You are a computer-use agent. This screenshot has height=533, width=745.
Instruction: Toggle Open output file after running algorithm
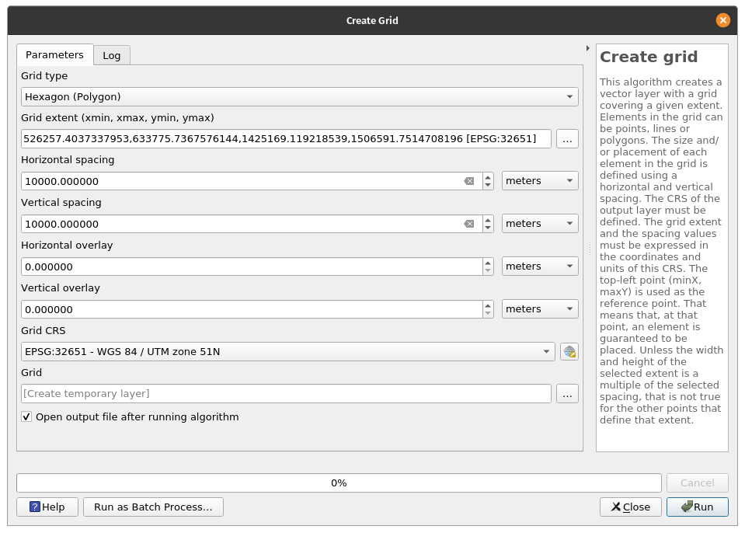click(x=27, y=417)
